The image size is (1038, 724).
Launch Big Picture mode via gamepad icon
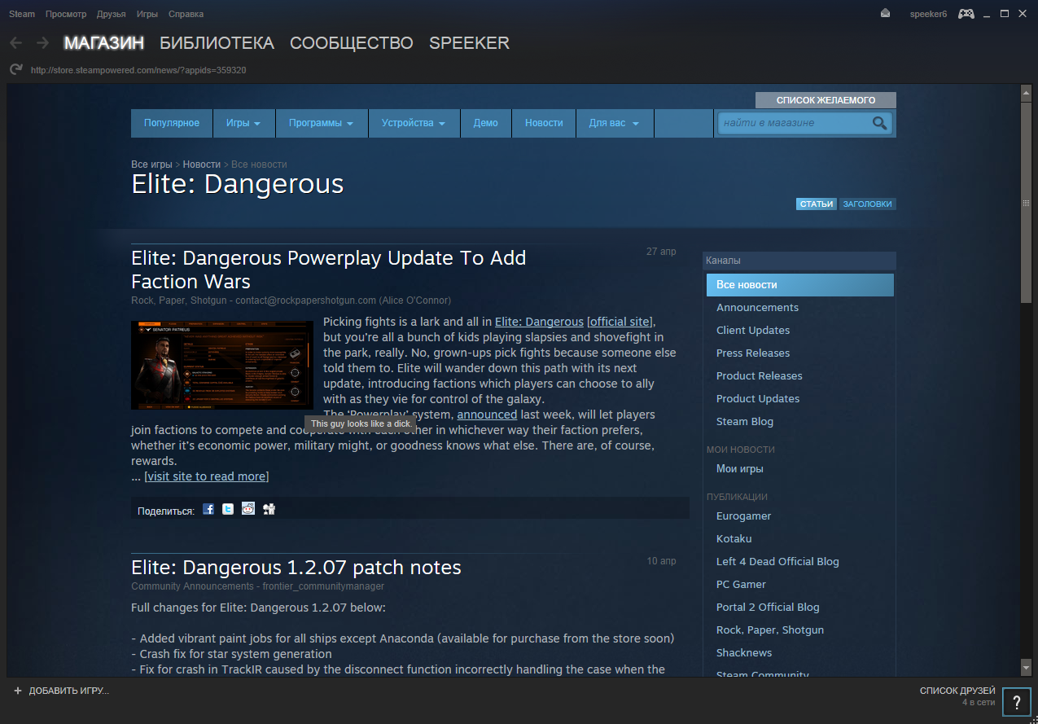[966, 14]
